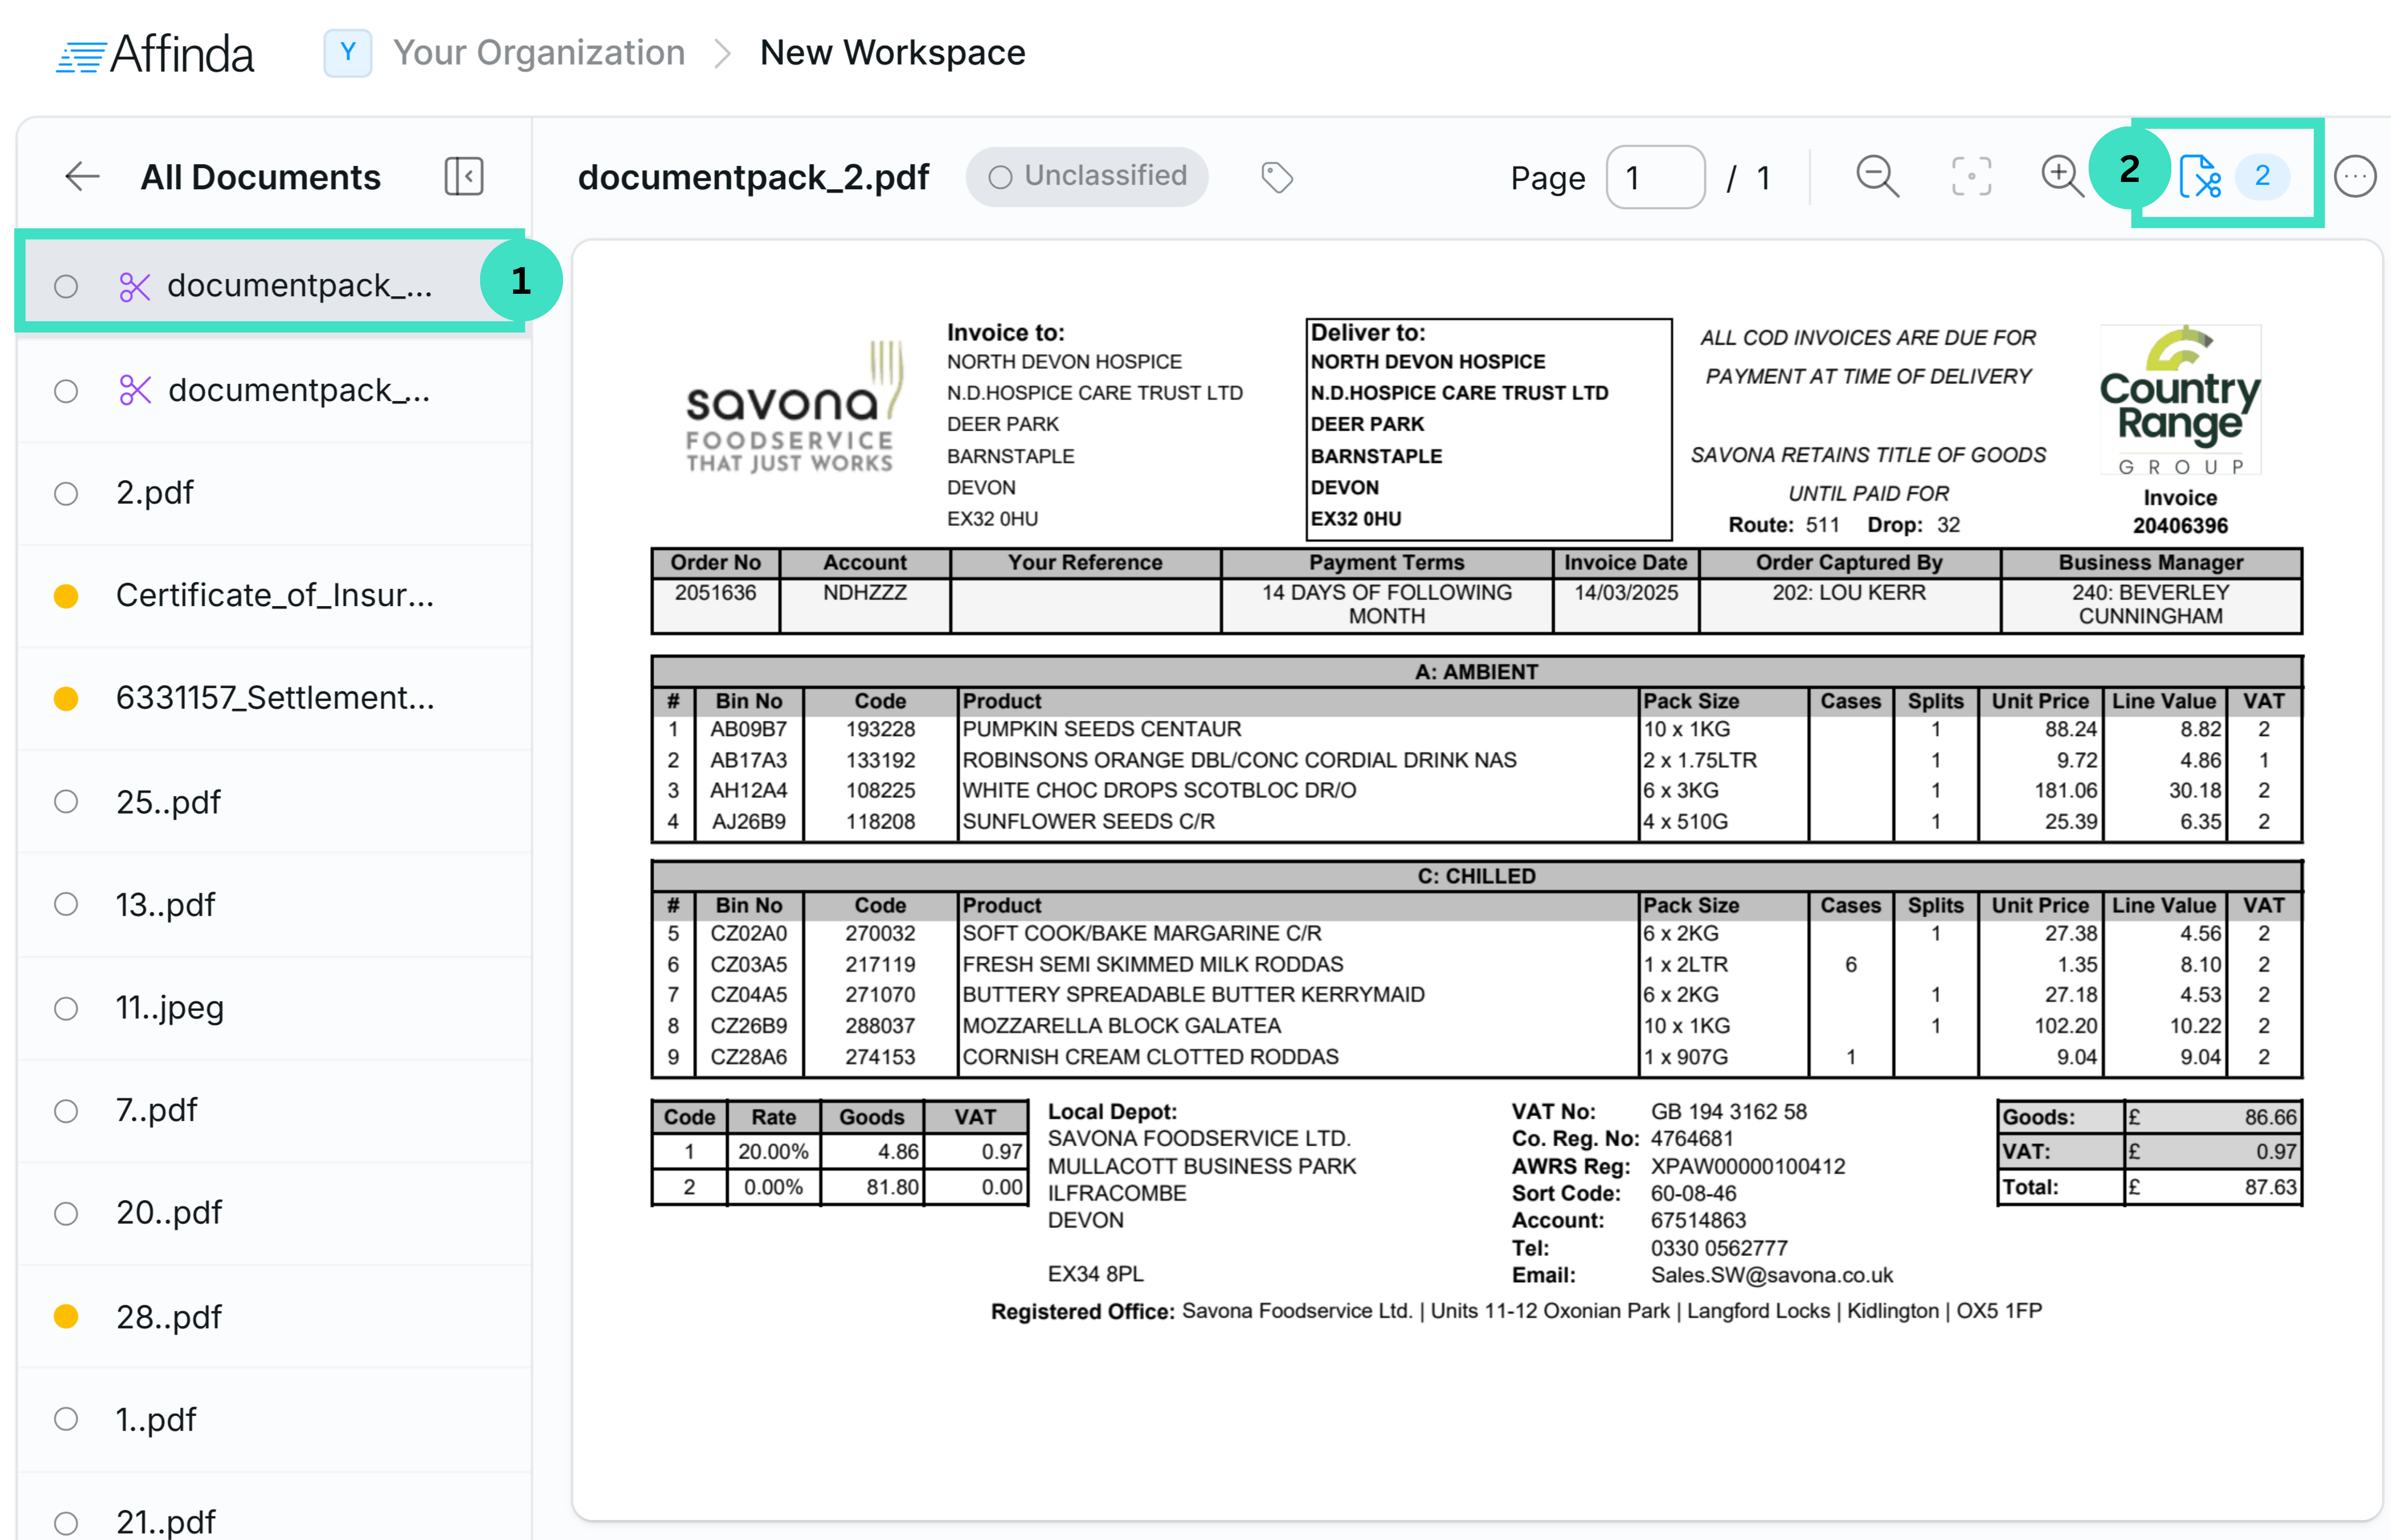This screenshot has height=1540, width=2392.
Task: Click the tag icon beside Unclassified
Action: (x=1276, y=177)
